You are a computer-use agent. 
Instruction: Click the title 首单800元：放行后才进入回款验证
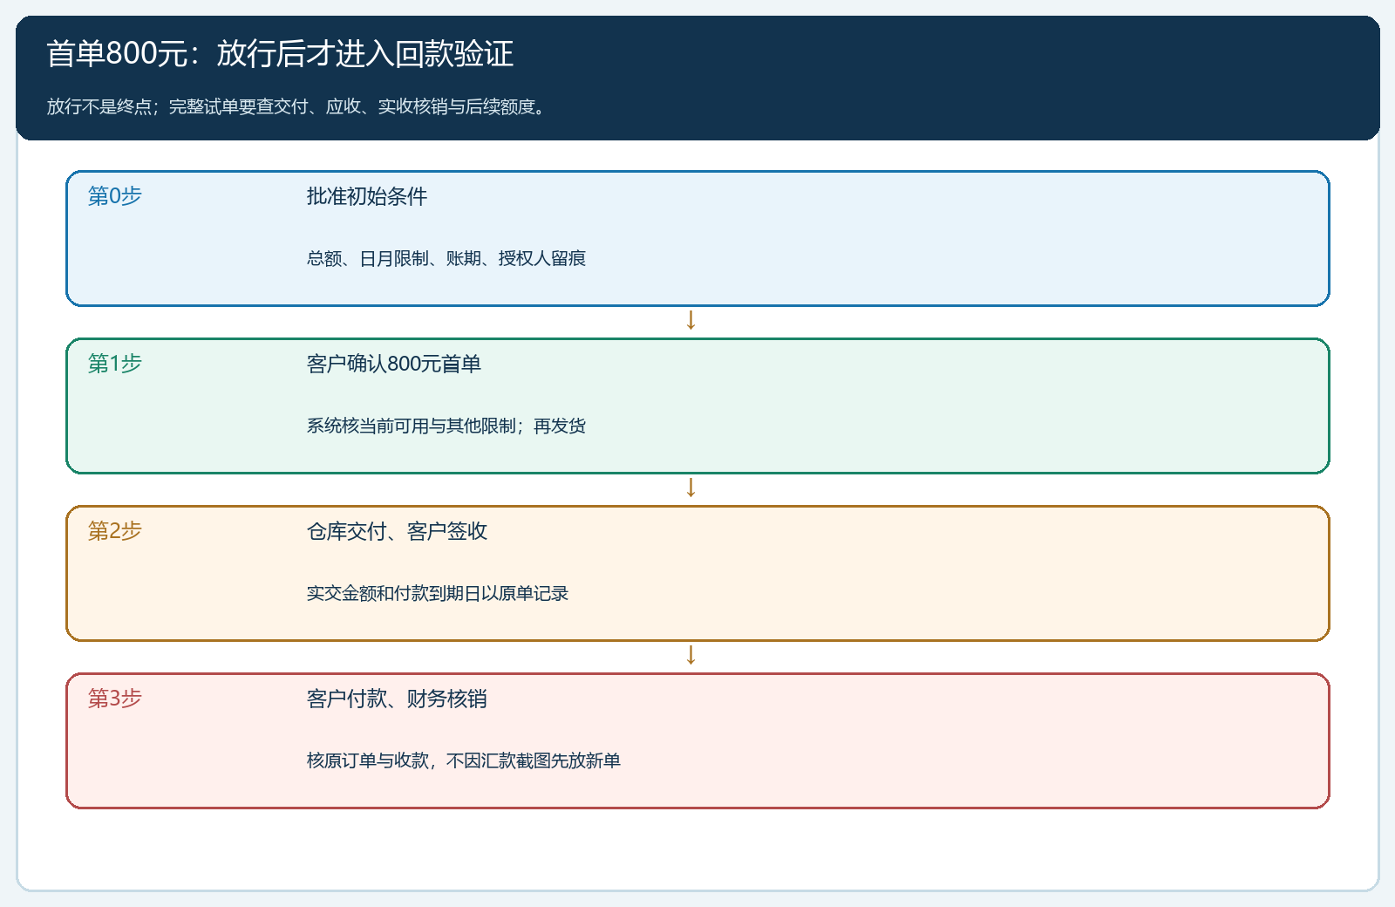(280, 54)
